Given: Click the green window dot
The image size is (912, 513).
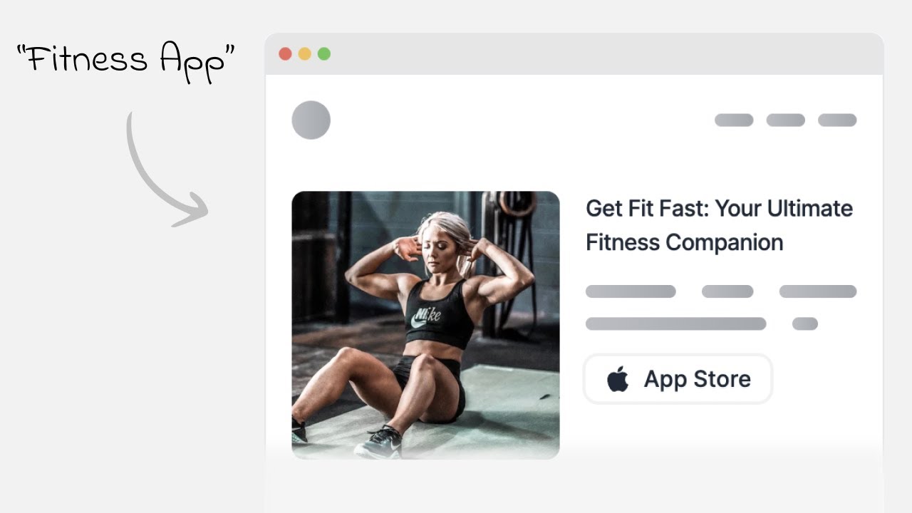Looking at the screenshot, I should (x=323, y=54).
